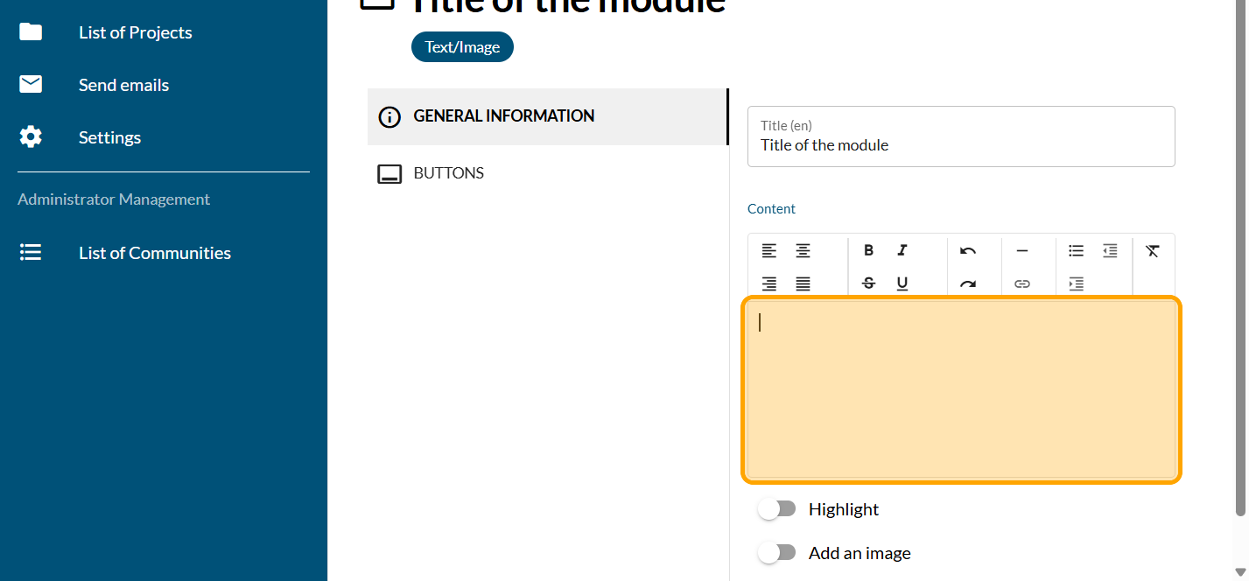This screenshot has height=581, width=1249.
Task: Undo the last edit
Action: pyautogui.click(x=967, y=251)
